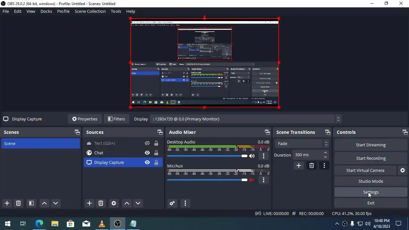Open source Properties button
The width and height of the screenshot is (409, 230).
click(85, 119)
